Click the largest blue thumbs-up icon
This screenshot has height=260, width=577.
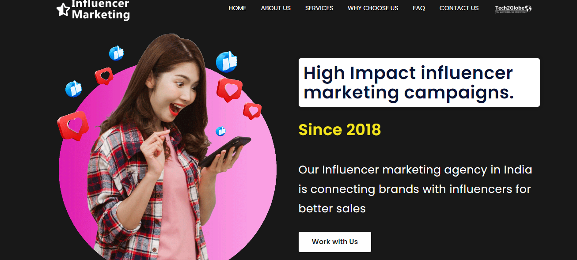(227, 61)
